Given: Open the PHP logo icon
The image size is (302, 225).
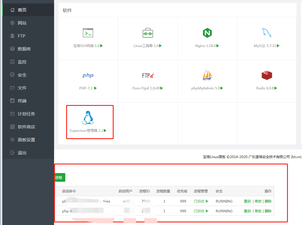Looking at the screenshot, I should 88,76.
